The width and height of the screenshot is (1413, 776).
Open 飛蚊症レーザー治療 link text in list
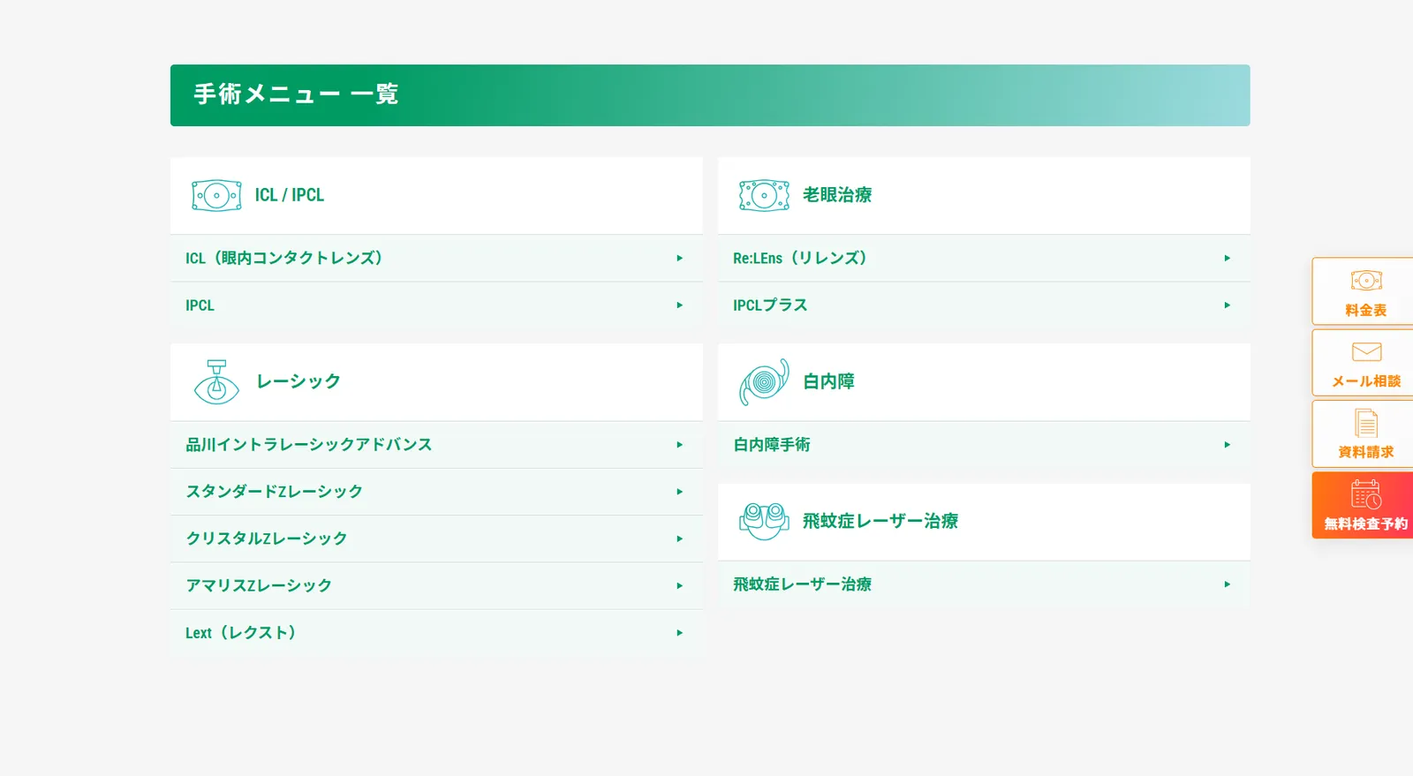[803, 584]
